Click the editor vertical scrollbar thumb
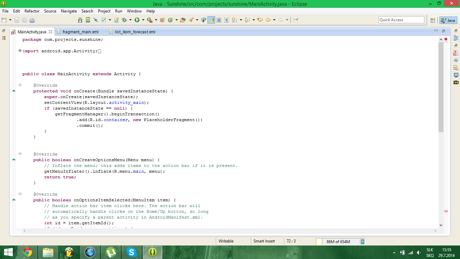 tap(441, 87)
